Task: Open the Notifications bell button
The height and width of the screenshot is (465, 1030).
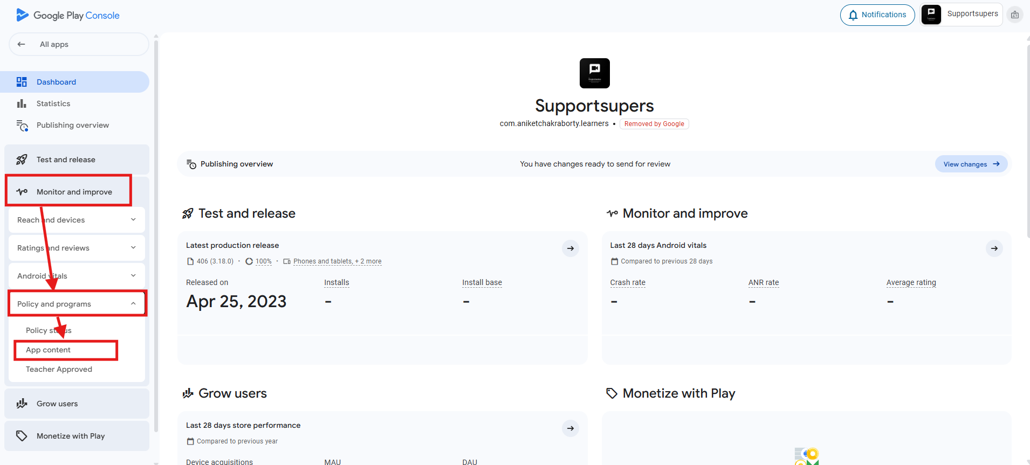Action: point(877,15)
